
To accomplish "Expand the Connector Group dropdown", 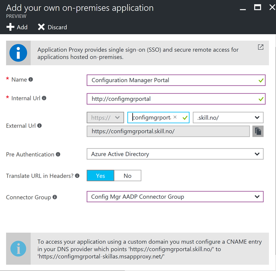I will click(x=175, y=197).
